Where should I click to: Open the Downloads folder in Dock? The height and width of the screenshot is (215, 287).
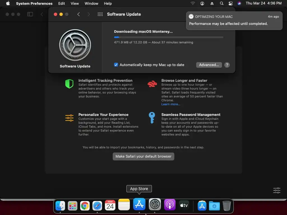(214, 206)
